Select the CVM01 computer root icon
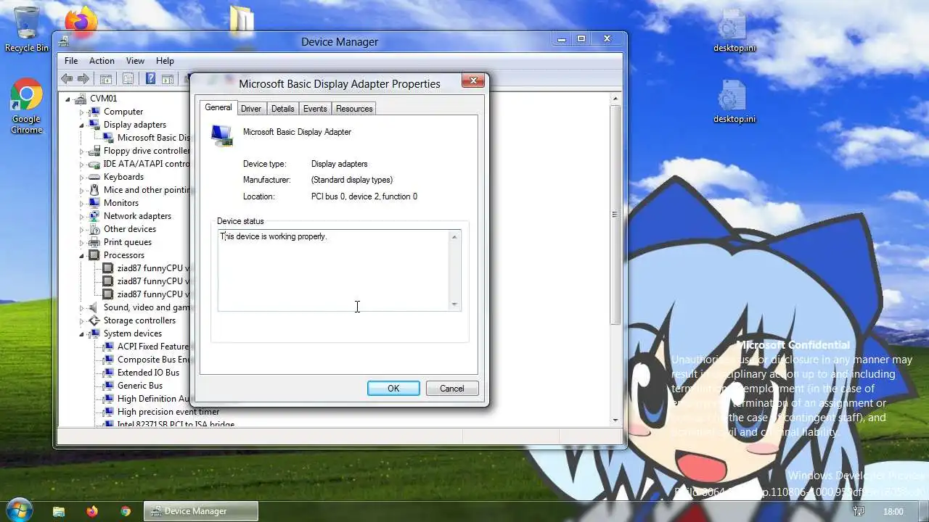 (81, 99)
